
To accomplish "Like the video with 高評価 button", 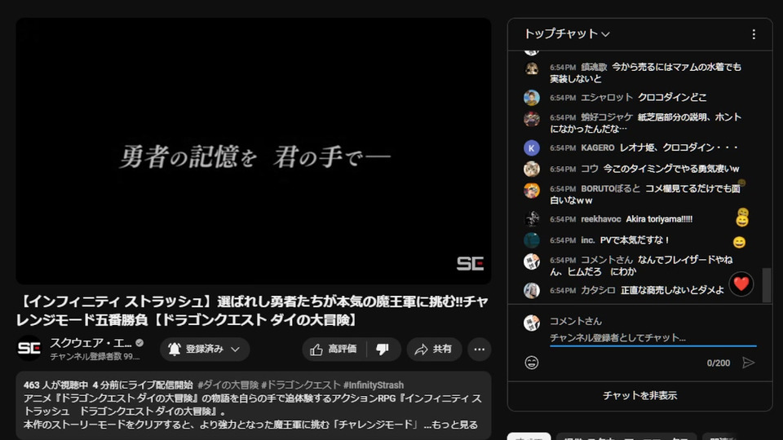I will tap(334, 350).
